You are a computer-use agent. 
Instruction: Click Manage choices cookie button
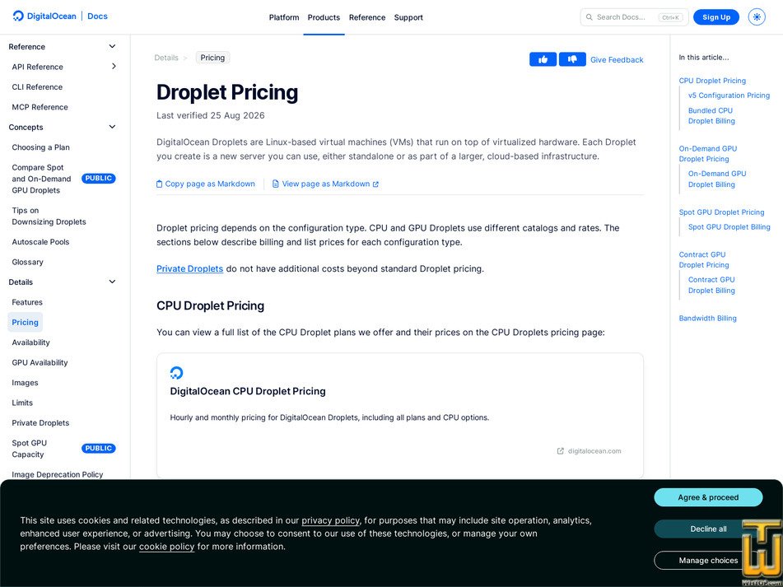coord(708,560)
